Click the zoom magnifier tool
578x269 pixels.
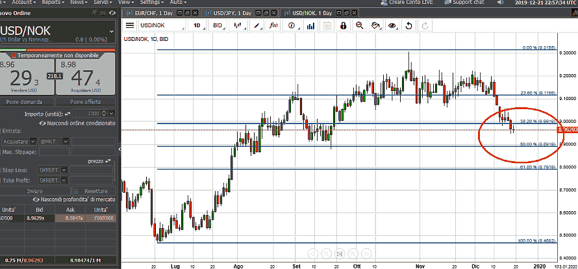pos(359,25)
